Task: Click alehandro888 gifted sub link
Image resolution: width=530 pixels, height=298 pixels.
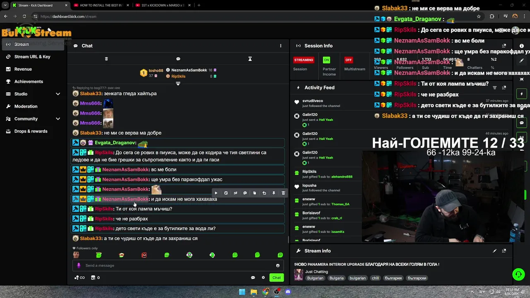Action: click(x=342, y=177)
